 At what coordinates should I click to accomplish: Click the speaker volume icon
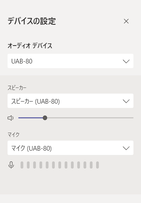10,118
